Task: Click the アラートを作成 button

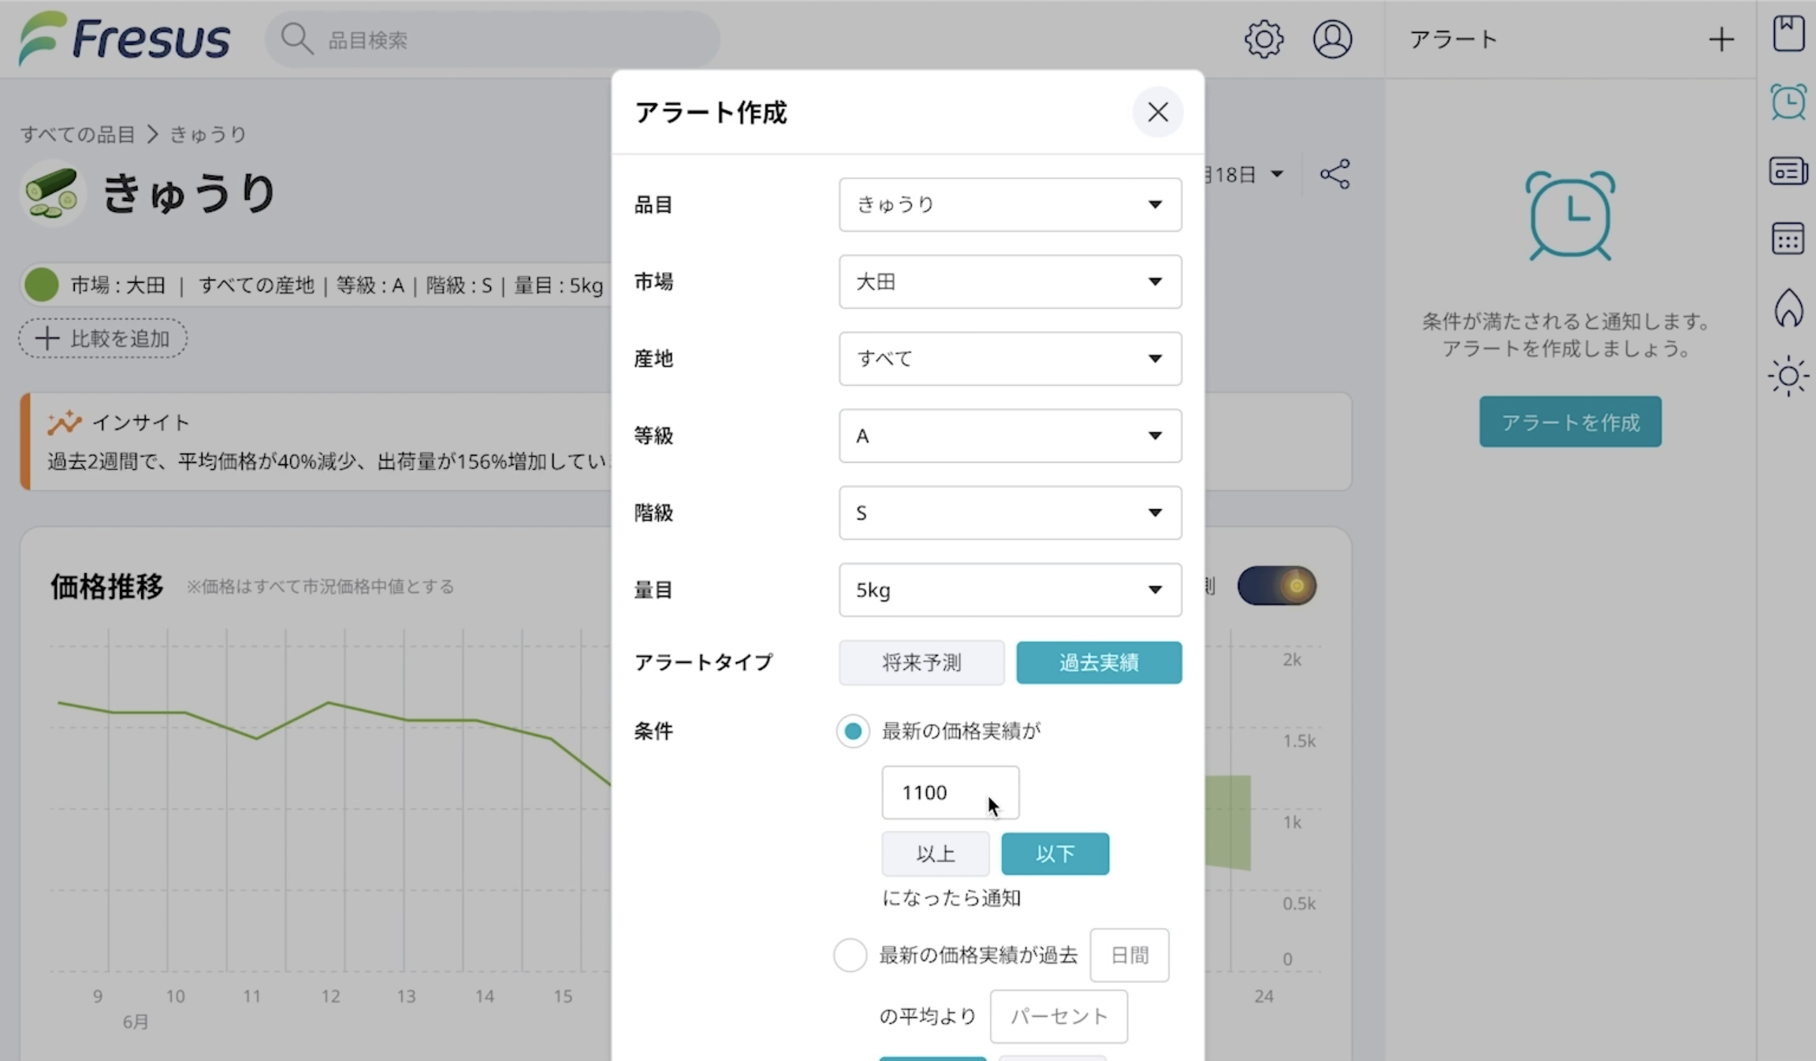Action: pos(1569,422)
